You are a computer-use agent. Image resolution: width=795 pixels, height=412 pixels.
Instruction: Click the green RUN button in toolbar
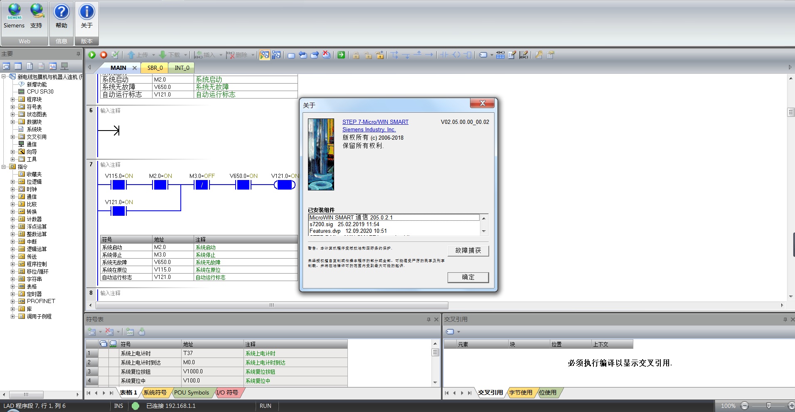[x=92, y=55]
